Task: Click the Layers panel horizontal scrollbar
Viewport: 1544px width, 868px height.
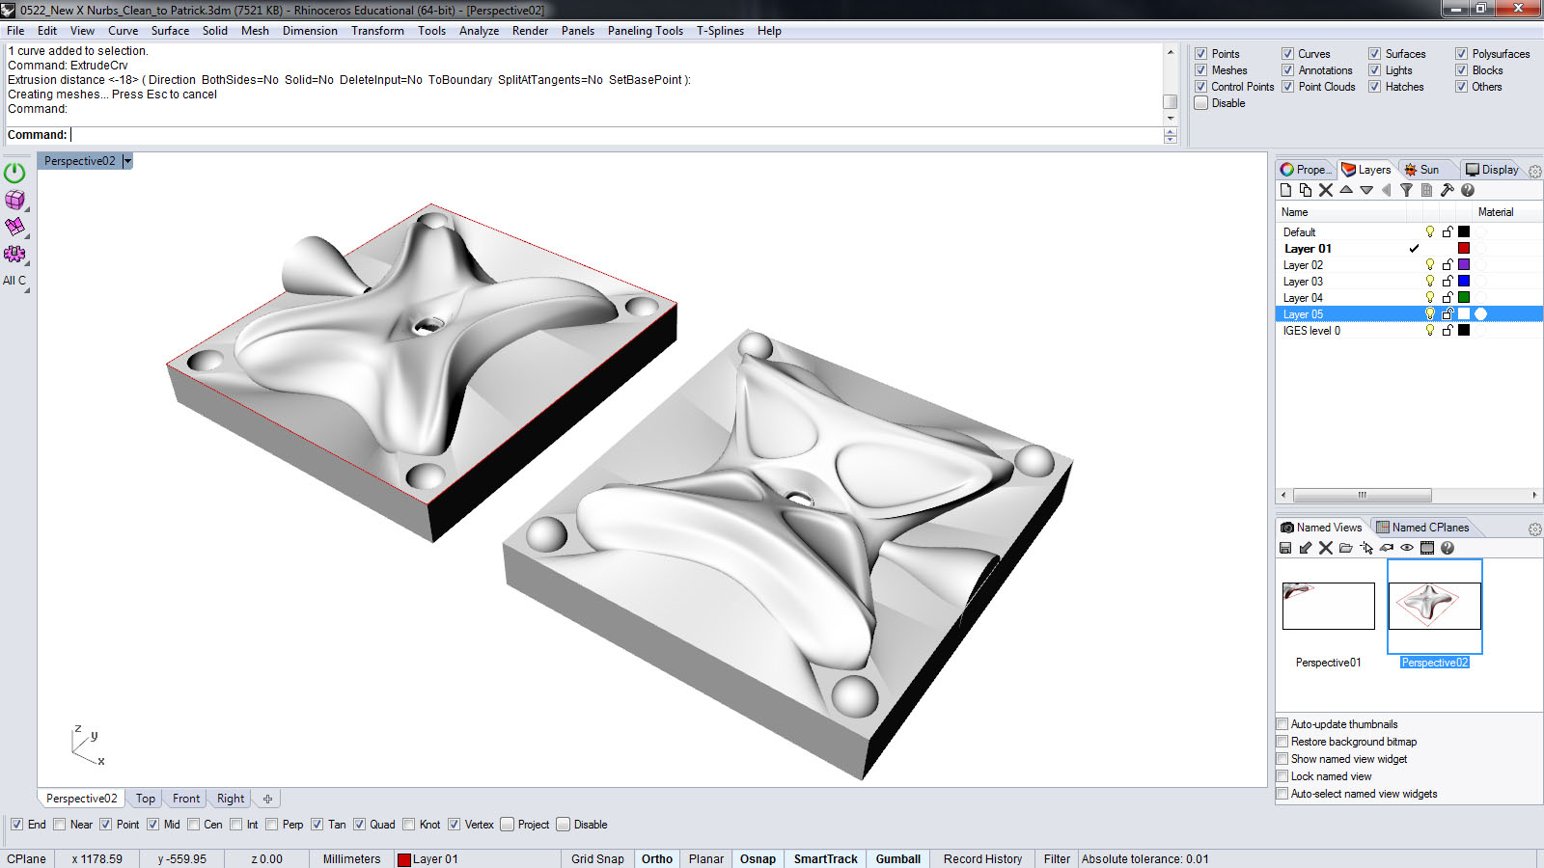Action: point(1362,495)
